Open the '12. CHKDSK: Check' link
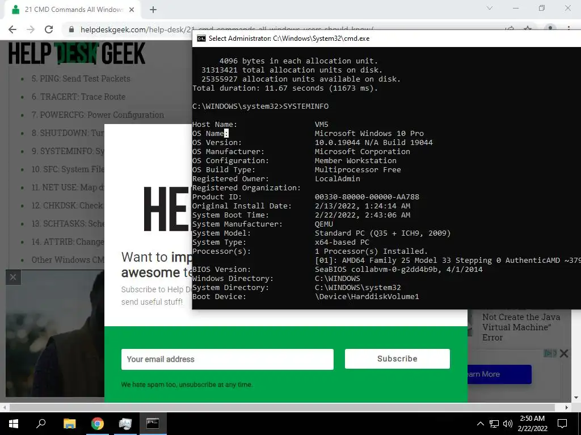The width and height of the screenshot is (581, 435). (x=67, y=205)
